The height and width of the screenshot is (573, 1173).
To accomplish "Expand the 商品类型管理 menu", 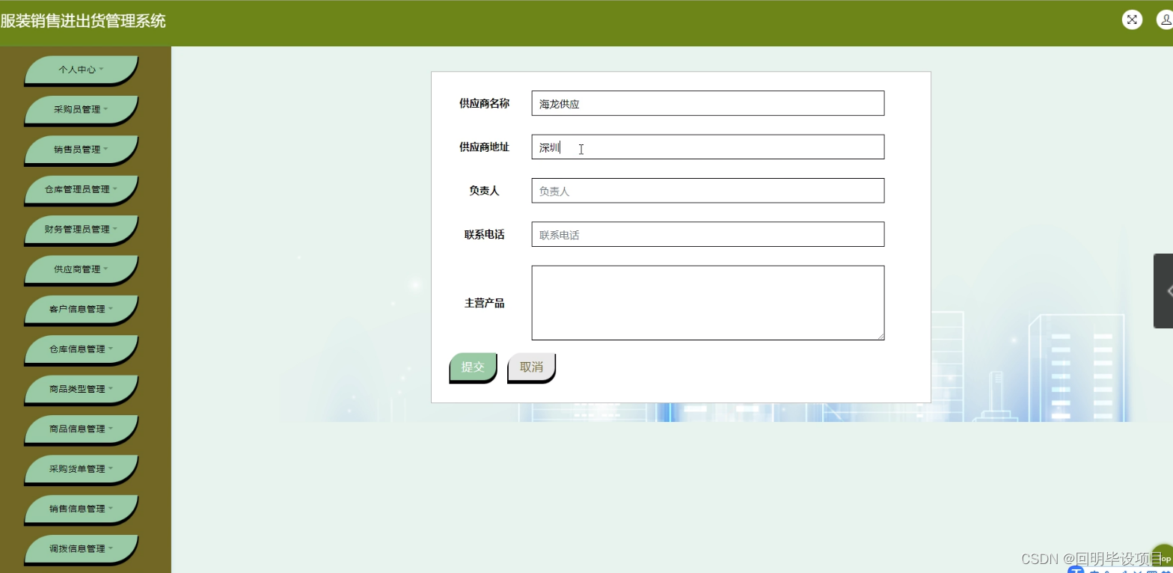I will (x=82, y=389).
